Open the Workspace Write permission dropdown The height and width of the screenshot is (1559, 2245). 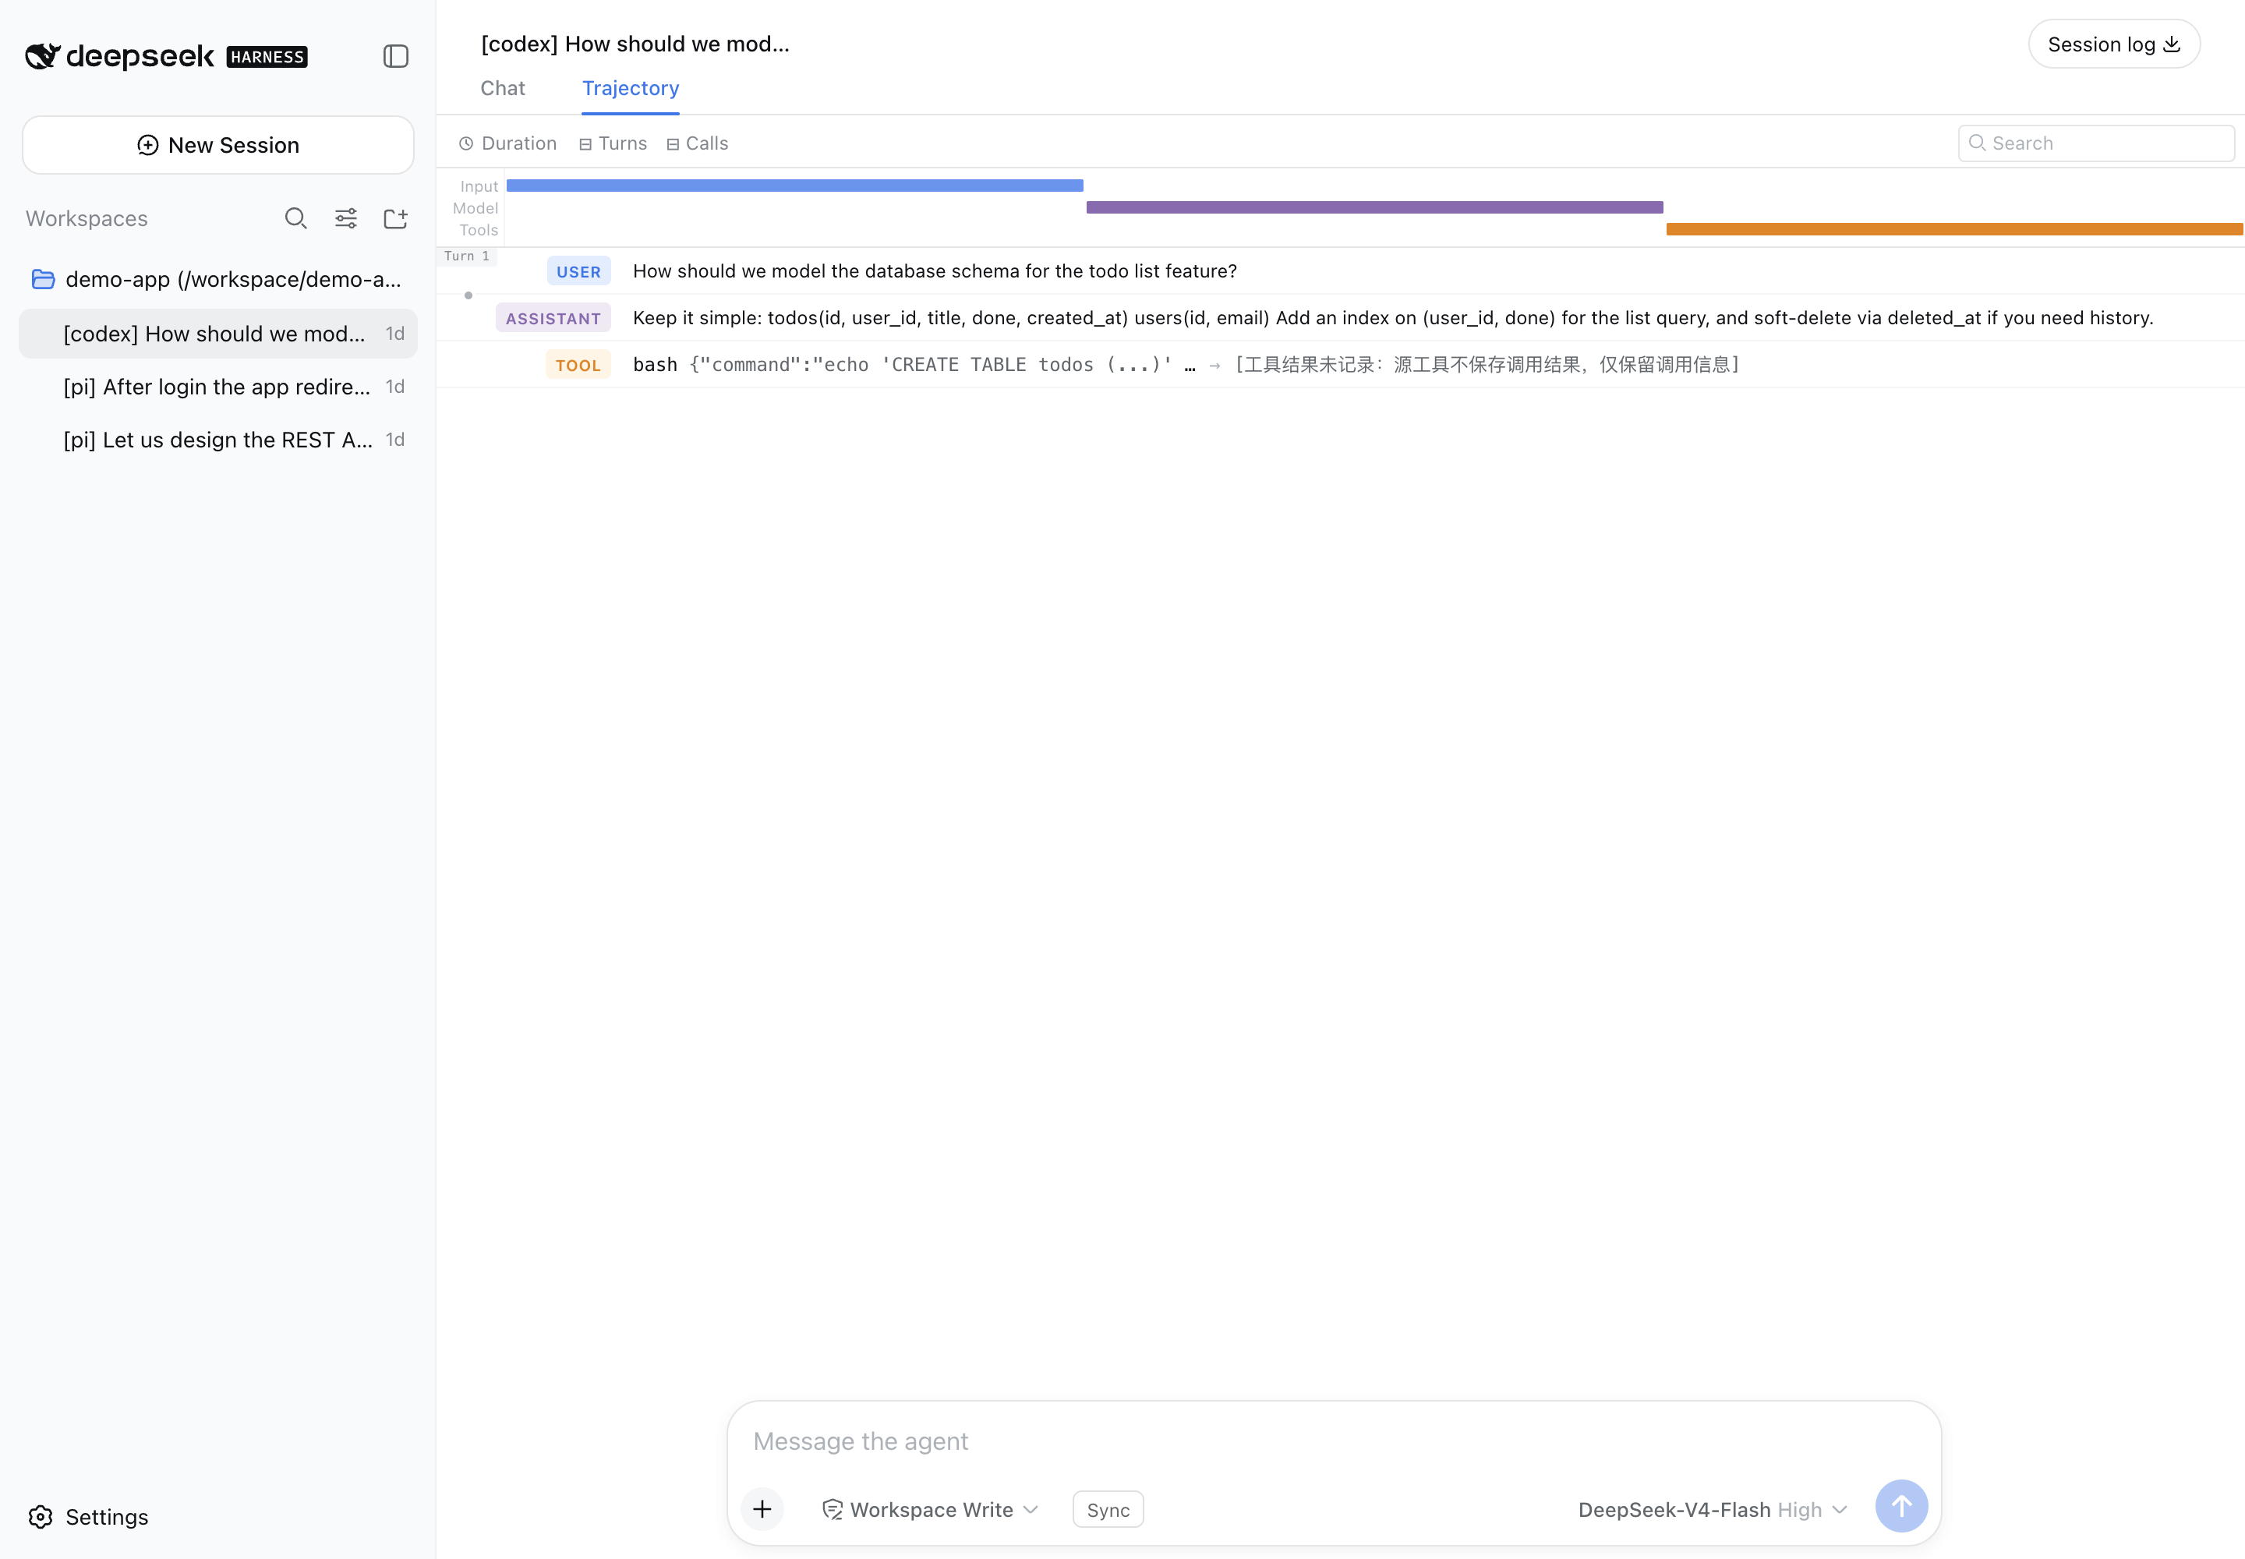pyautogui.click(x=930, y=1510)
